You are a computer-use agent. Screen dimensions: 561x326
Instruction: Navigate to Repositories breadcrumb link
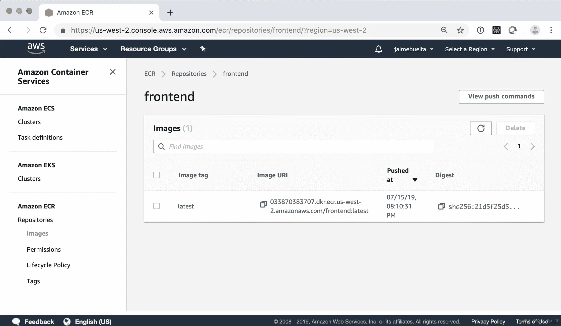189,74
